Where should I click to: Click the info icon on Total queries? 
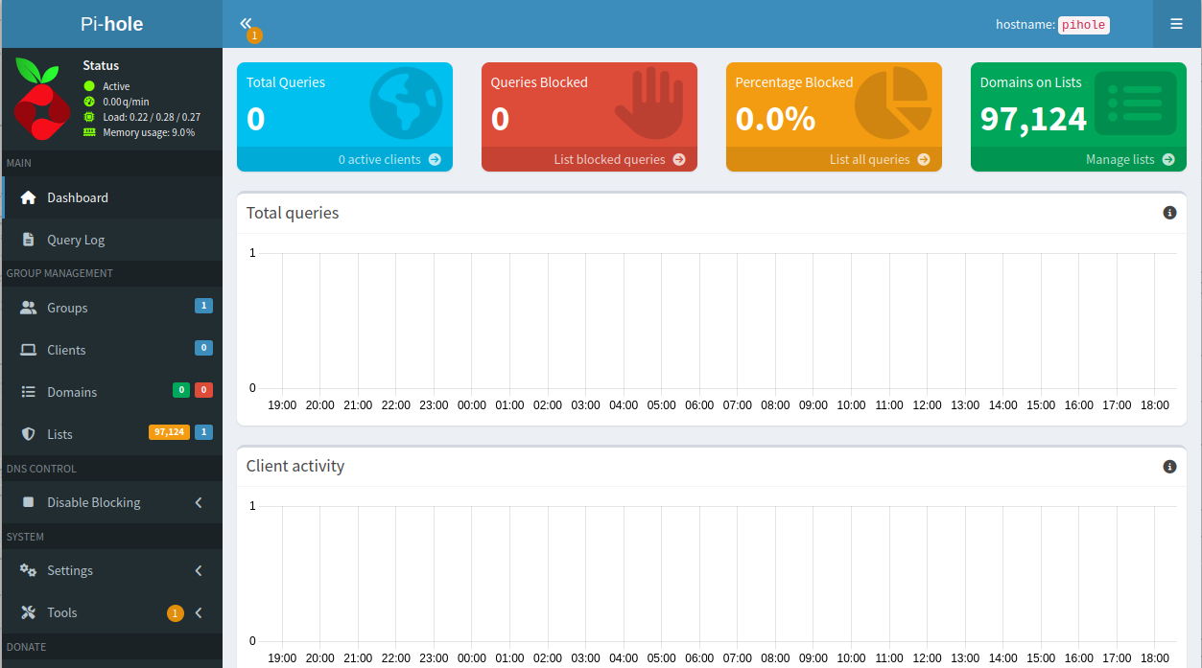click(1169, 213)
